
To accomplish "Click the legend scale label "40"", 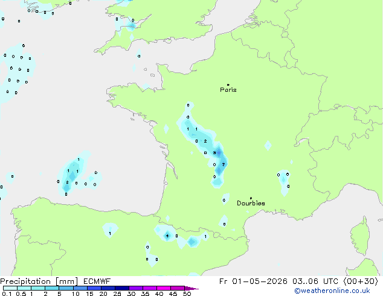I will (159, 294).
